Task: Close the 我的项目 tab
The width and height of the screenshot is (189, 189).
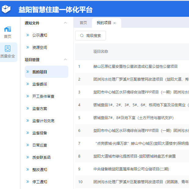Action: click(x=114, y=23)
